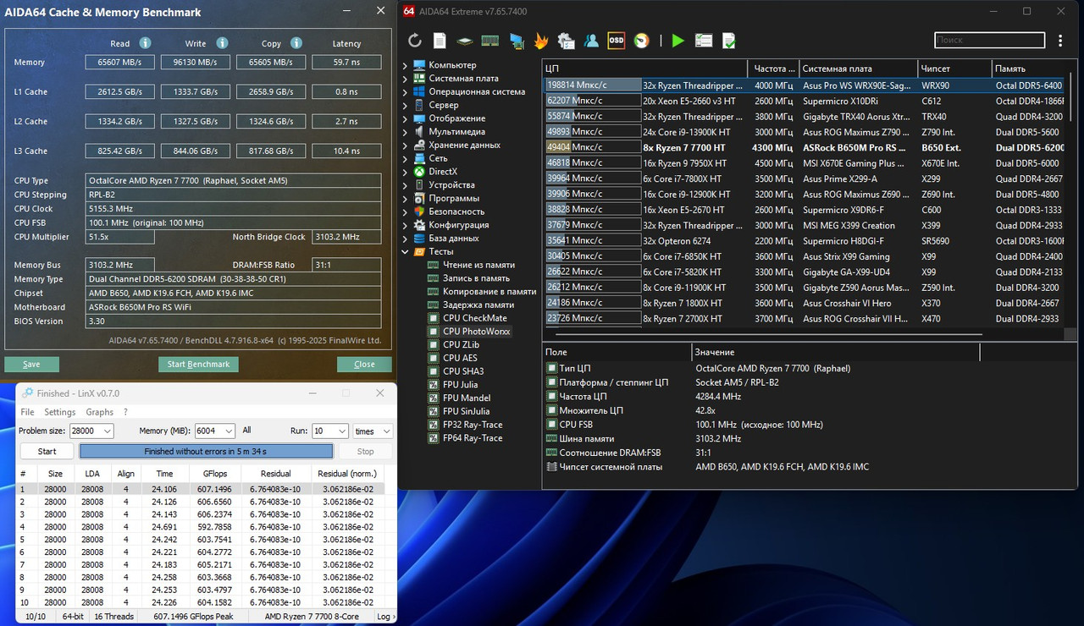Click the Поиск search field
This screenshot has width=1084, height=626.
[989, 40]
